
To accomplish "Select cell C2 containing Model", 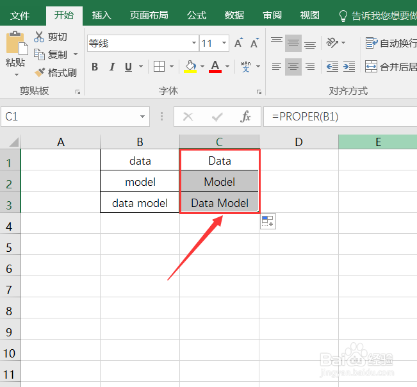I will 220,182.
